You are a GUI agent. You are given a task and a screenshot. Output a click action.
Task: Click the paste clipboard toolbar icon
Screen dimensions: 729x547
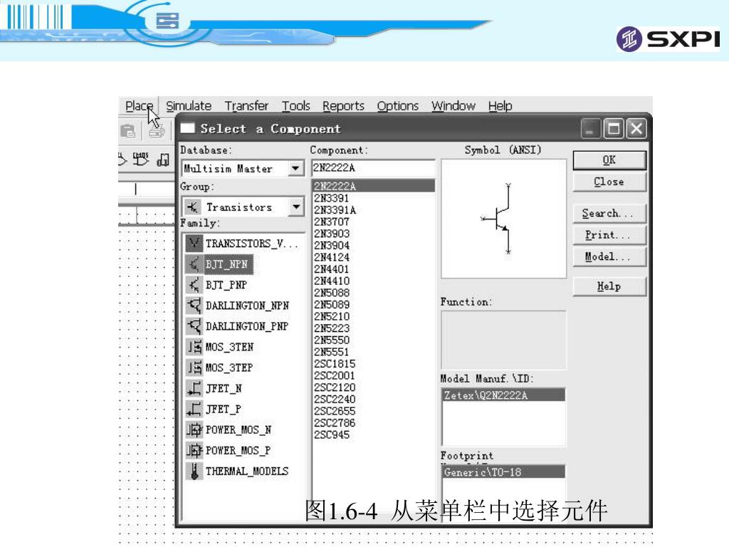coord(127,131)
